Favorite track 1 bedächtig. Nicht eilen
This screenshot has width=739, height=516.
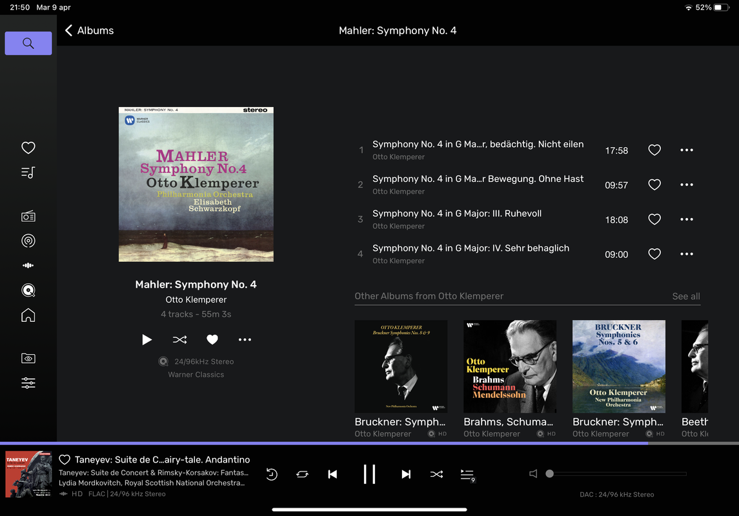click(654, 150)
